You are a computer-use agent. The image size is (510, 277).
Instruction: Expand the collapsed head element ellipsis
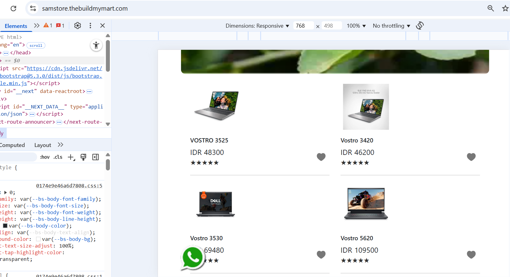[6, 53]
